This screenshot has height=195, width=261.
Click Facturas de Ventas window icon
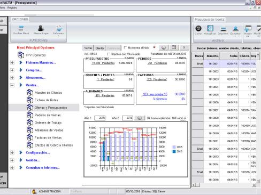(x=30, y=137)
